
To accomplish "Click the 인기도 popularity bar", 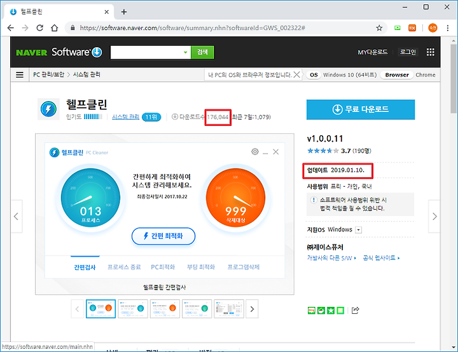I will [93, 117].
